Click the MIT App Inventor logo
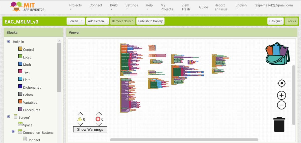Screen dimensions: 301x143 coord(28,7)
